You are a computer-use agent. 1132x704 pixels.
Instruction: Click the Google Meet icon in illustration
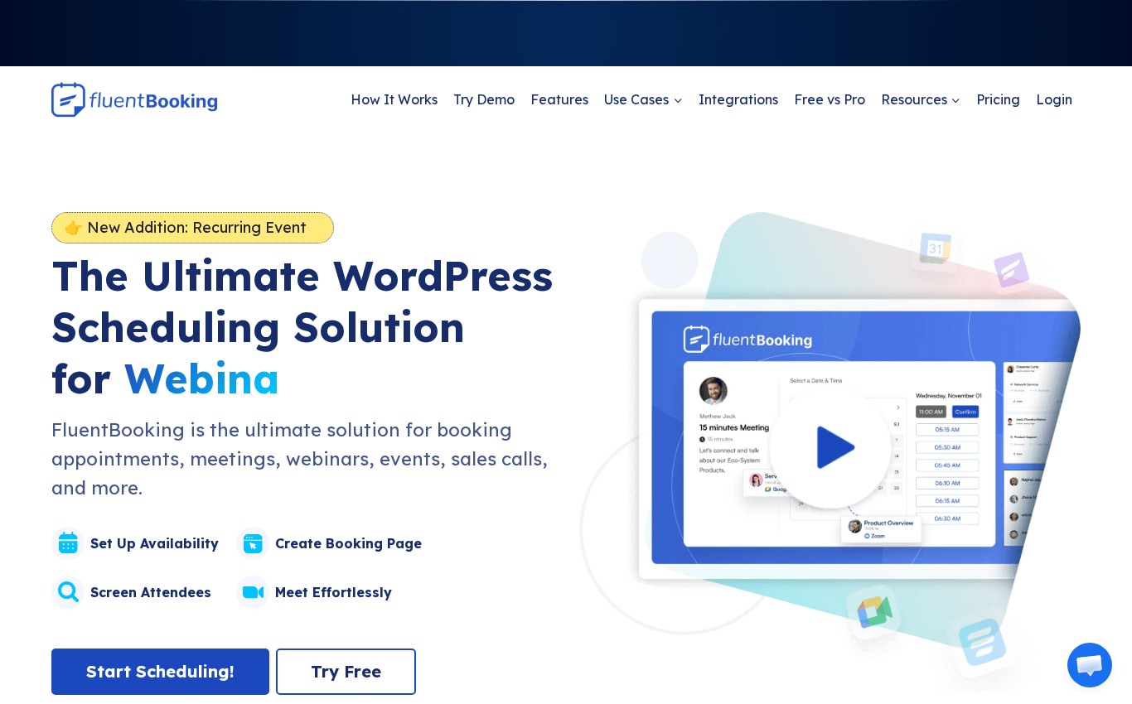click(x=873, y=612)
